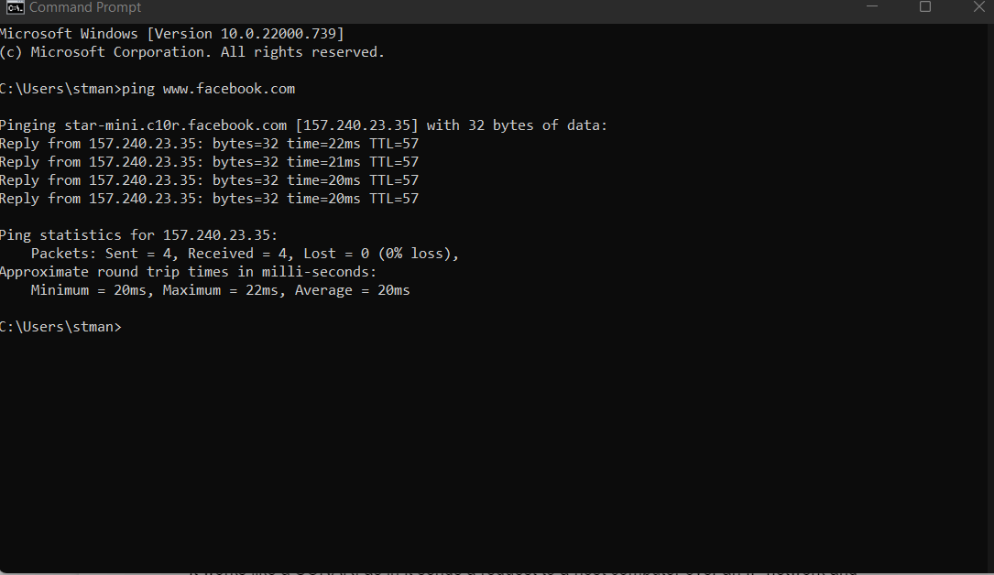Click the Command Prompt title text
The image size is (994, 575).
(85, 7)
